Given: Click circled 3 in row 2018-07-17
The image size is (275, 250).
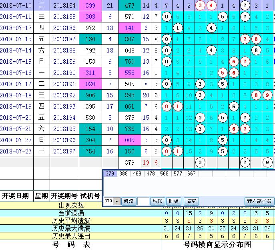Looking at the screenshot, I should [x=200, y=84].
